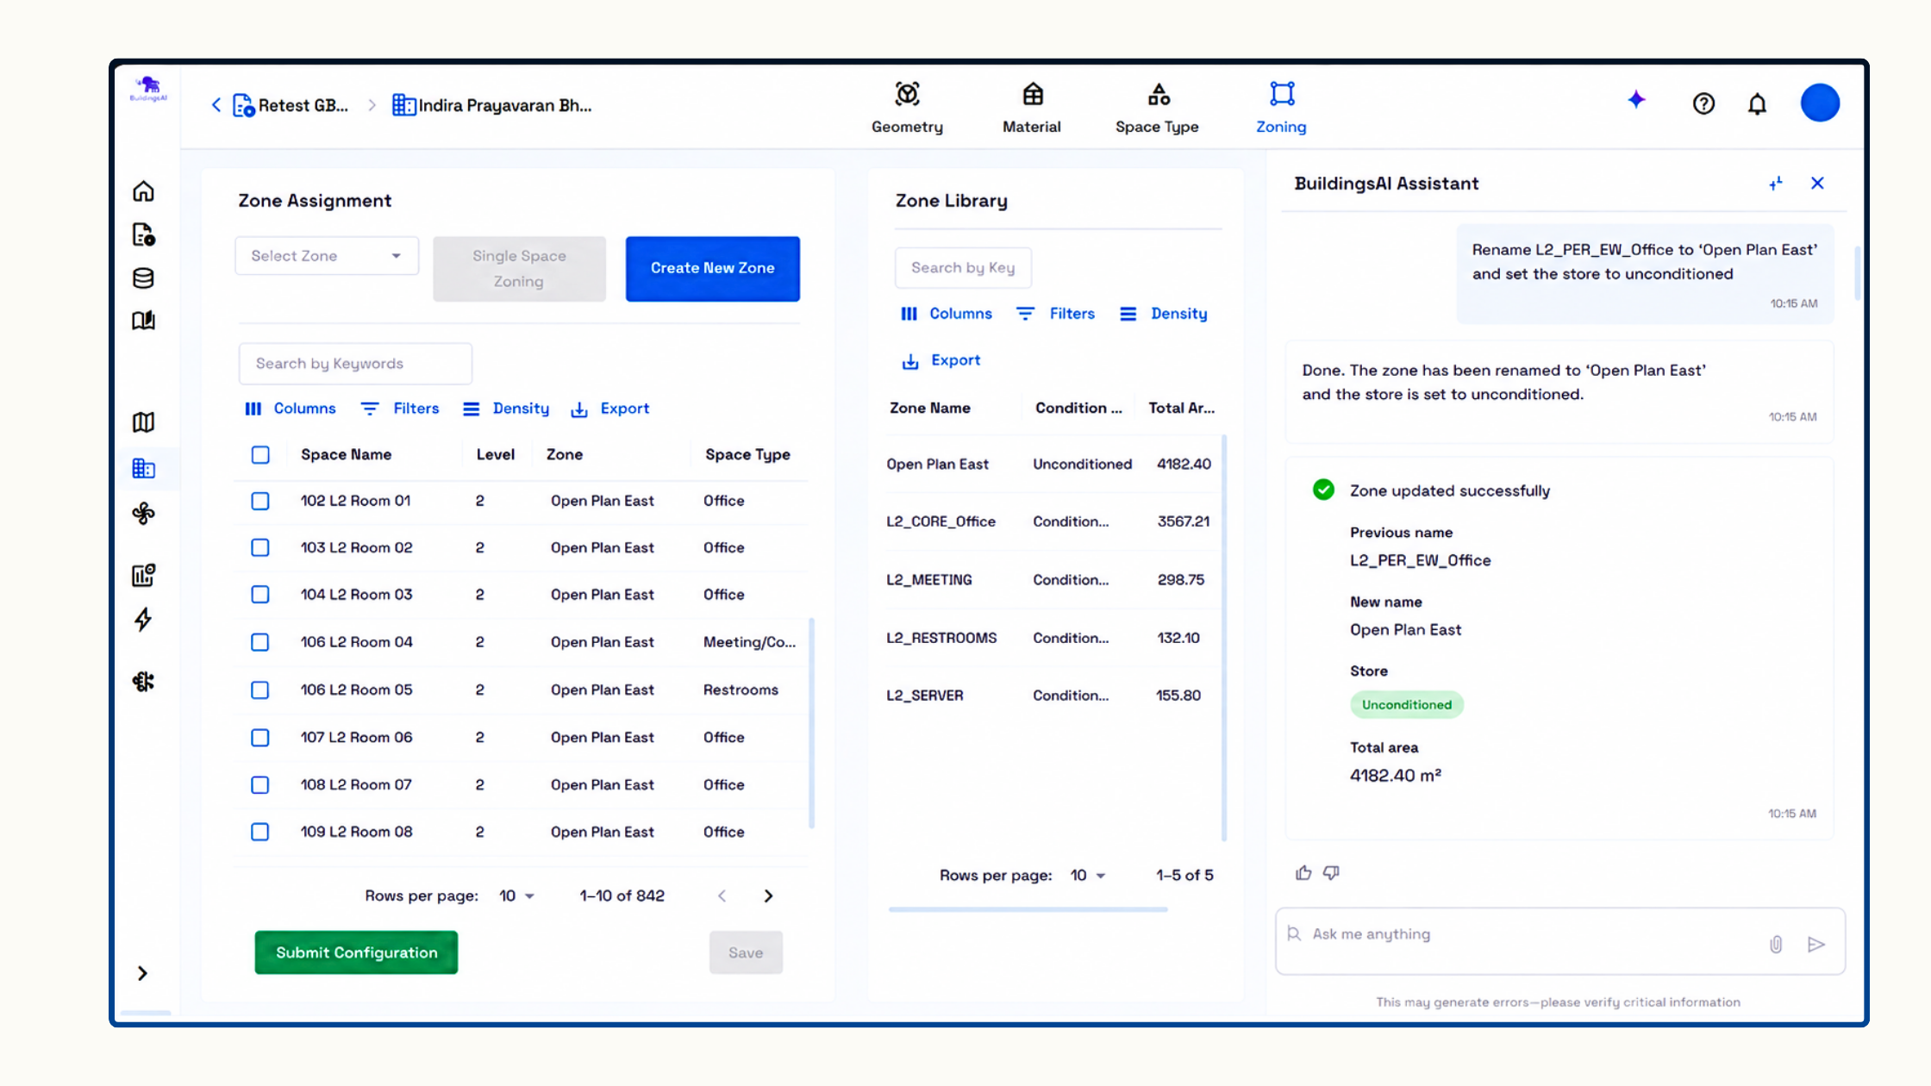Open the chart analytics icon in the sidebar

pos(143,575)
